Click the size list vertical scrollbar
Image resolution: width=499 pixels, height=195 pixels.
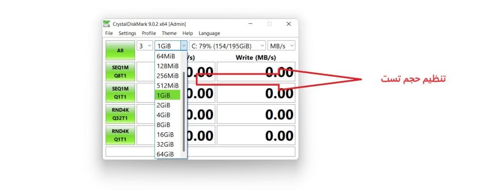184,112
